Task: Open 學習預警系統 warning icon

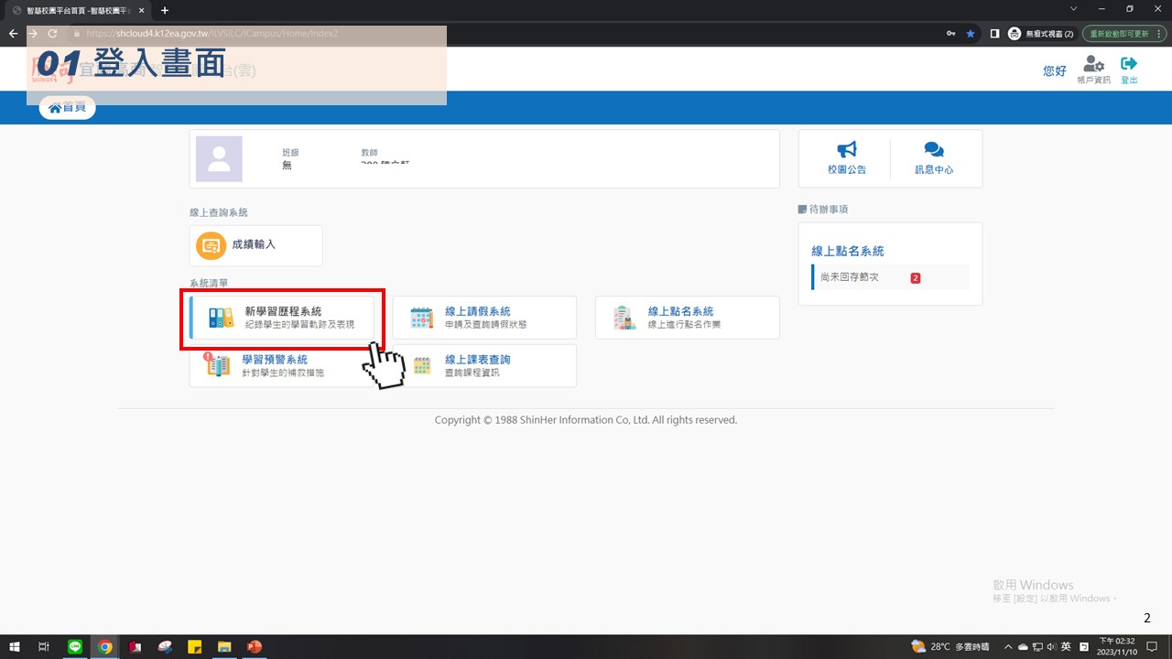Action: 217,365
